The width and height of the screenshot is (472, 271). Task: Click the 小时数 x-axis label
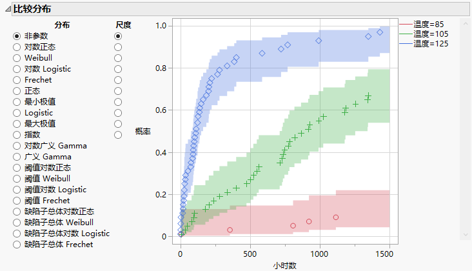pos(284,265)
